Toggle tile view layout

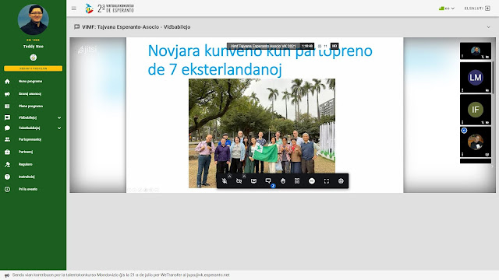click(x=297, y=181)
